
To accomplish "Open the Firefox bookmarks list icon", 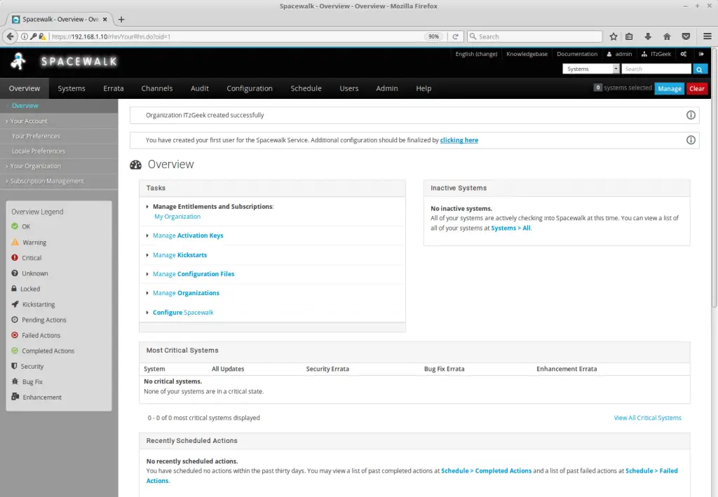I will 629,36.
